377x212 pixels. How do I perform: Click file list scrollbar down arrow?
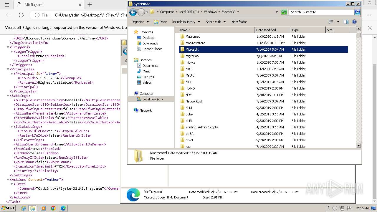click(x=358, y=146)
